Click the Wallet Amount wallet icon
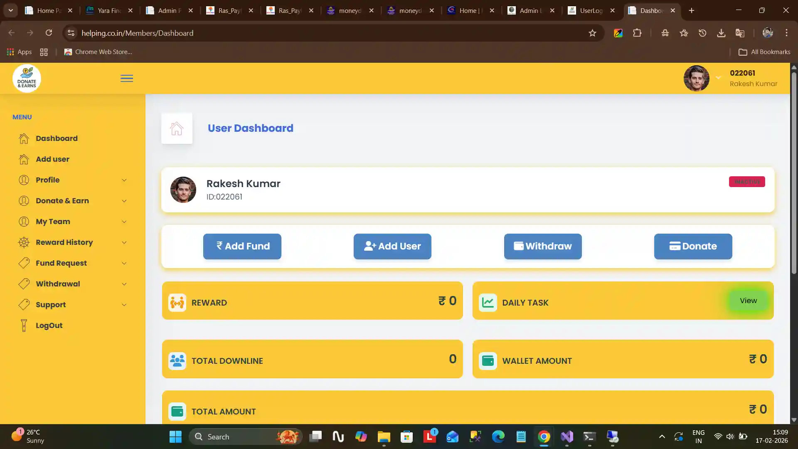 [488, 361]
